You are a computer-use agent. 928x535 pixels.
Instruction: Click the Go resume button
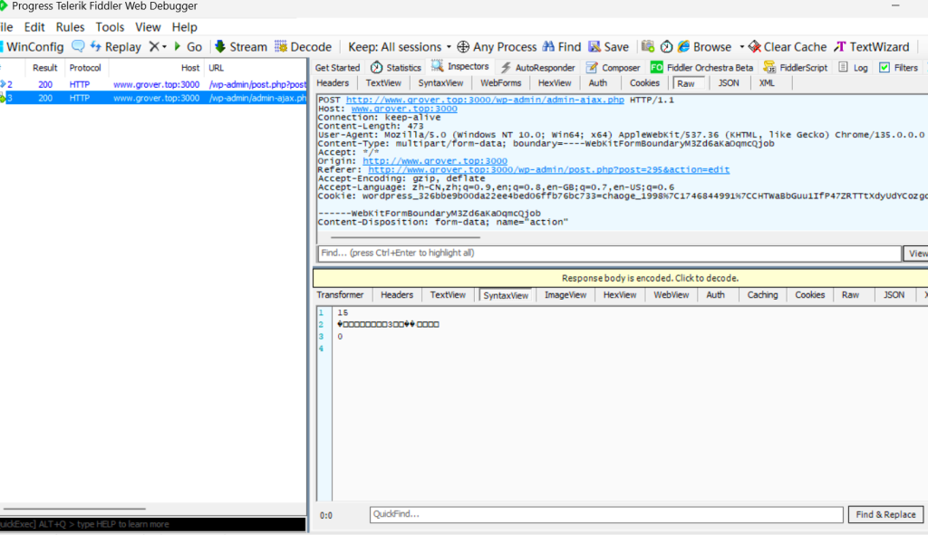click(188, 47)
